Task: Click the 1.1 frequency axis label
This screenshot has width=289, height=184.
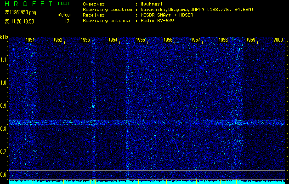Action: 3,60
